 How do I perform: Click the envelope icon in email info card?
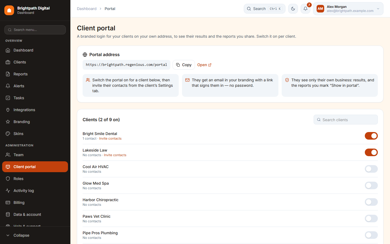click(x=187, y=80)
